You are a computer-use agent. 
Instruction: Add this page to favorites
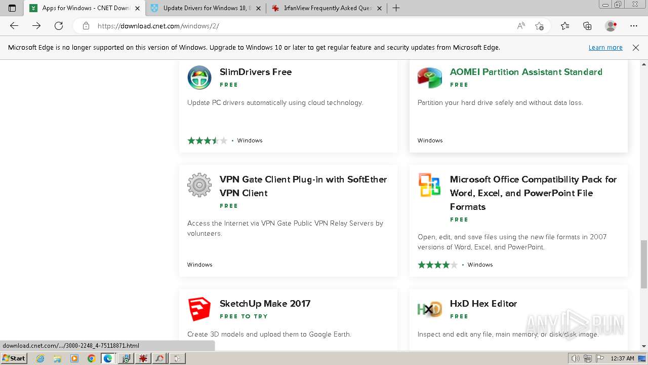point(539,26)
